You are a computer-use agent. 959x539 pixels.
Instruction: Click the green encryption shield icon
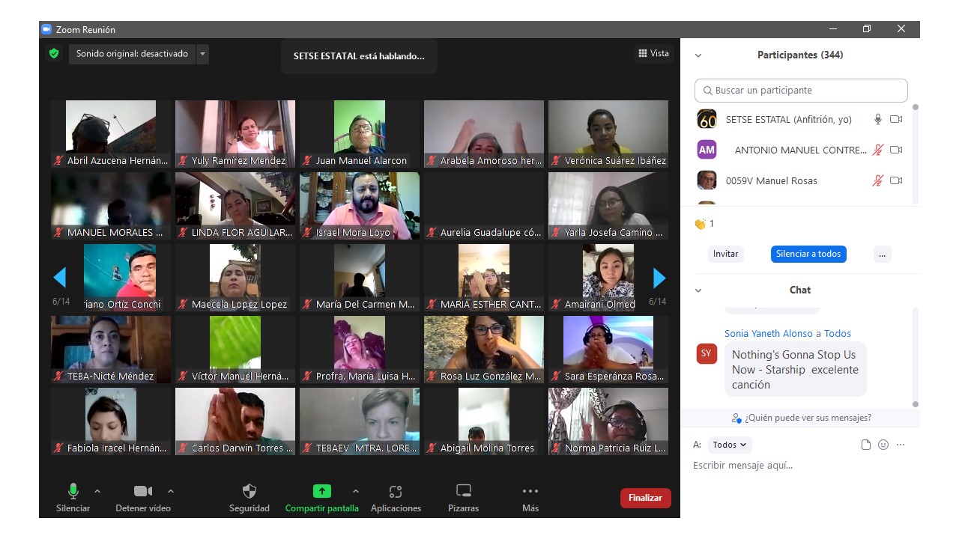tap(54, 54)
